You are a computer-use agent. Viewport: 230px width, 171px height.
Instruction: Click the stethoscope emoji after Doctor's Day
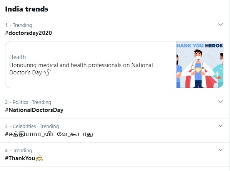tap(47, 72)
